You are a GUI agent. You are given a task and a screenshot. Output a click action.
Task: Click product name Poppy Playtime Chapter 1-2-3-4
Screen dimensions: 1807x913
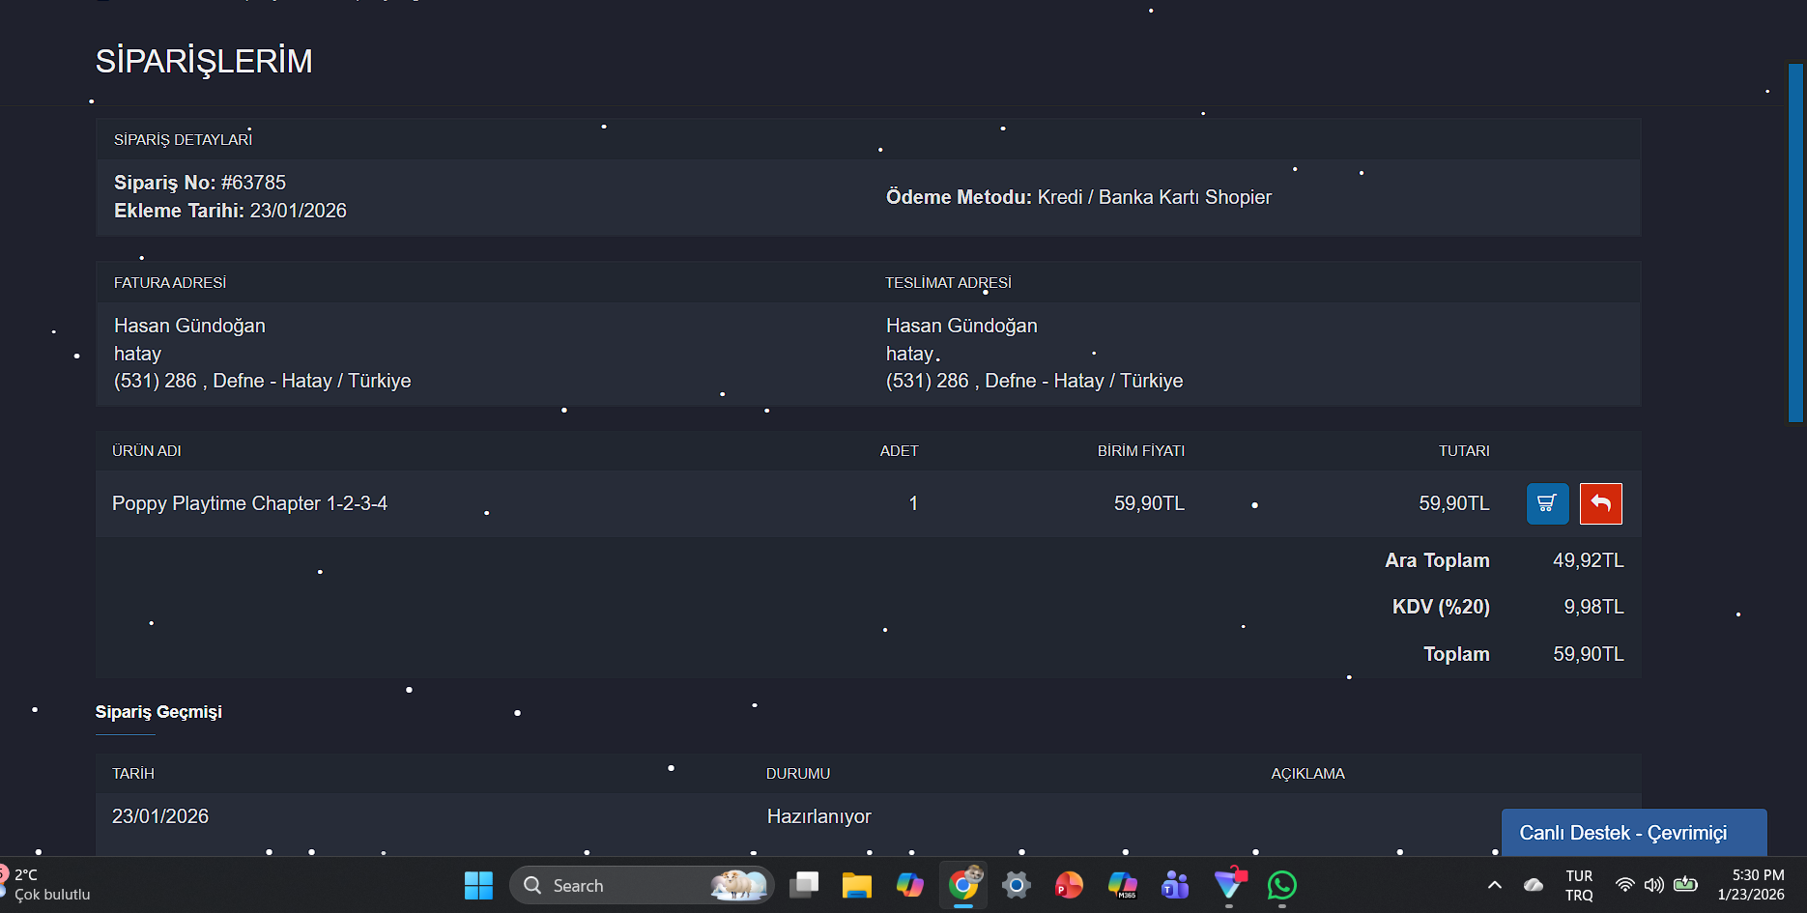249,503
